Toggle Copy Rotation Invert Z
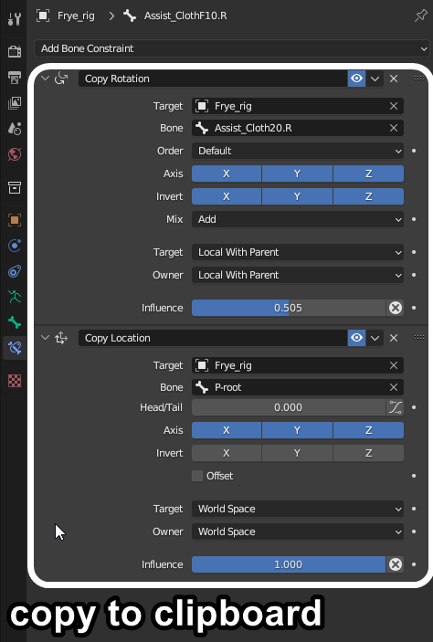Image resolution: width=433 pixels, height=642 pixels. [x=368, y=196]
